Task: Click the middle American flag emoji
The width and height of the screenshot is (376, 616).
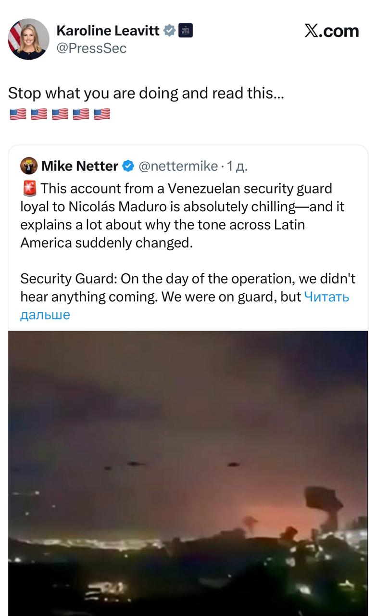Action: (x=60, y=114)
